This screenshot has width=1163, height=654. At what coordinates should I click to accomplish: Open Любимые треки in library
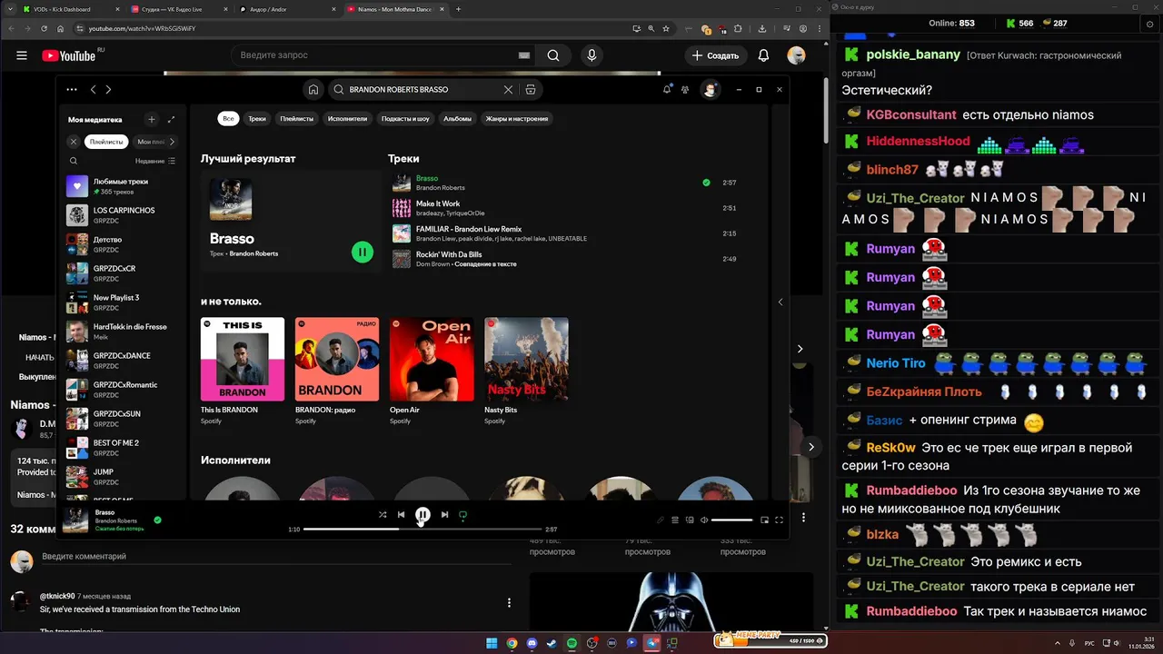(122, 186)
